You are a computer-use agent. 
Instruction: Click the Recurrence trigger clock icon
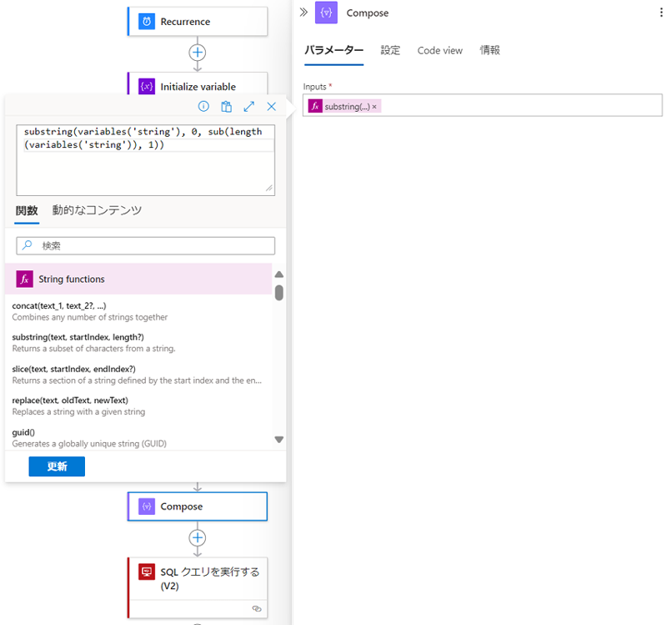[x=147, y=22]
